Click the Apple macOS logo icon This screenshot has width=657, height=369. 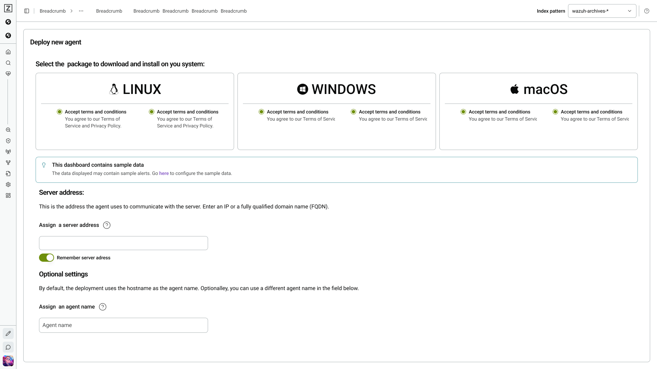pos(515,89)
